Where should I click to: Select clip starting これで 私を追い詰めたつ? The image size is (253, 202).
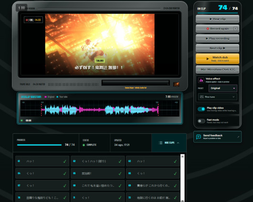[97, 185]
